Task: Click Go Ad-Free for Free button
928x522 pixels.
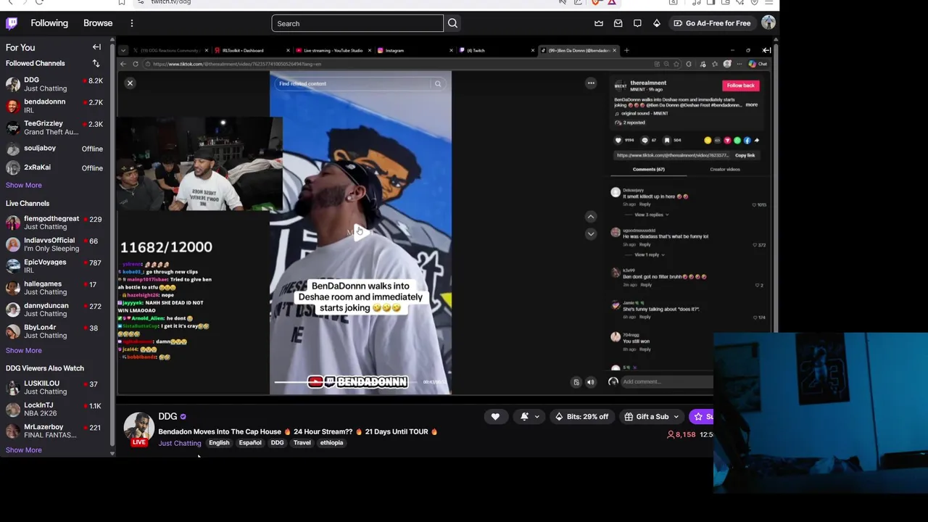Action: tap(712, 23)
